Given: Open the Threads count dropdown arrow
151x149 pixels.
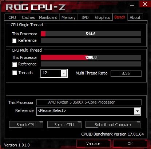Looking at the screenshot, I should click(64, 73).
